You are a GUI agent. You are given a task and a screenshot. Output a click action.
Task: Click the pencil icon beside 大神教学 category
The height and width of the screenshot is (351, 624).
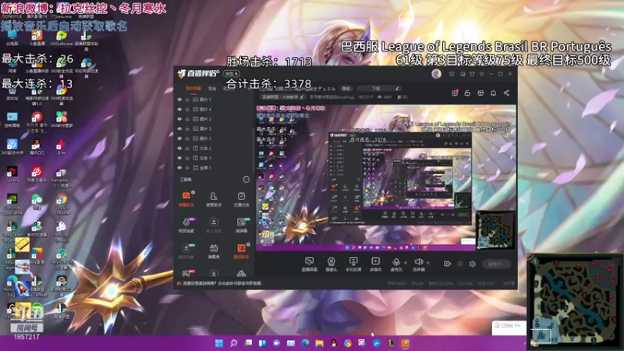click(x=302, y=97)
